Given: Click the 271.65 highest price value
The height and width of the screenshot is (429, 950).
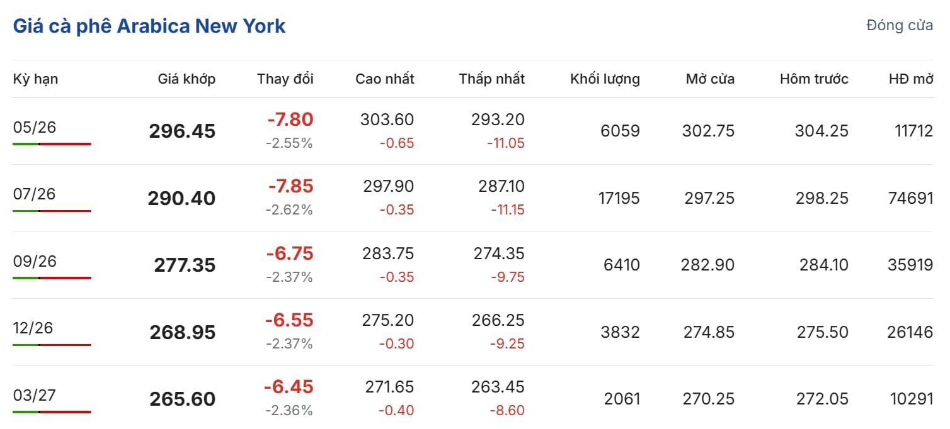Looking at the screenshot, I should click(x=389, y=387).
